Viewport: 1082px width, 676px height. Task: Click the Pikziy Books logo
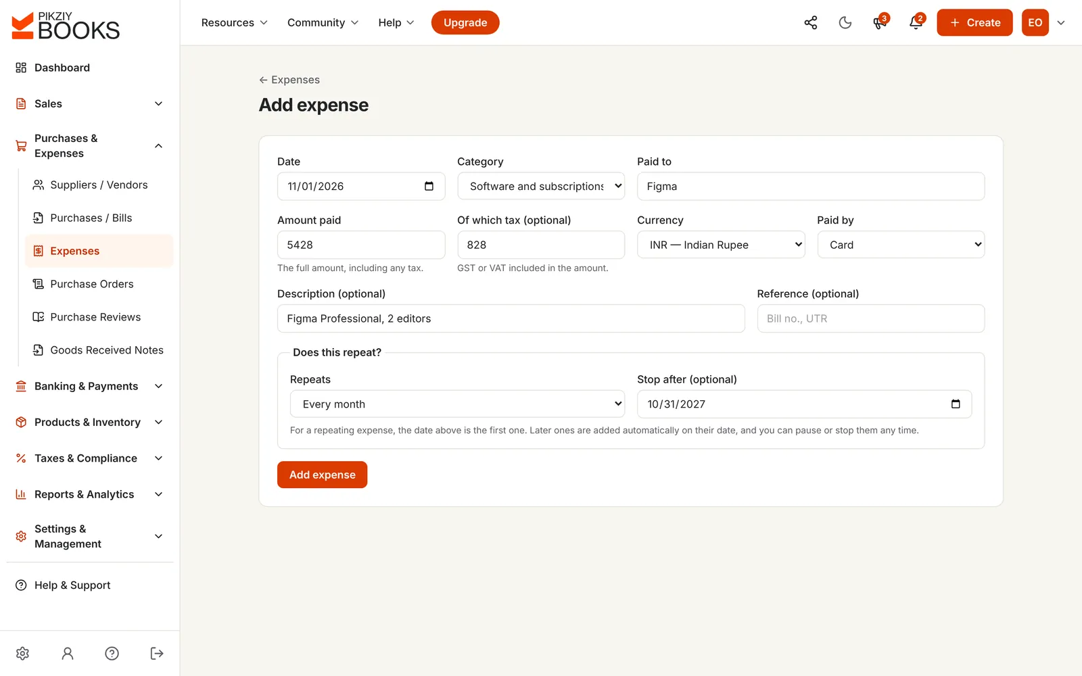(x=66, y=26)
